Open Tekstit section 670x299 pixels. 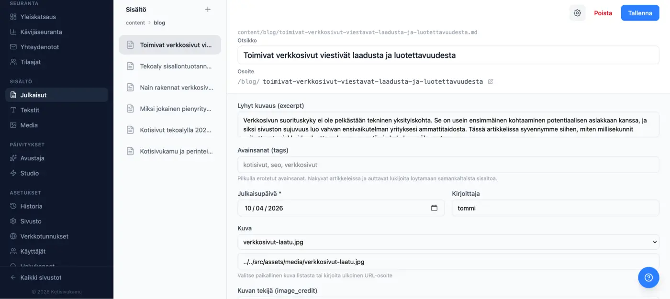(56, 110)
